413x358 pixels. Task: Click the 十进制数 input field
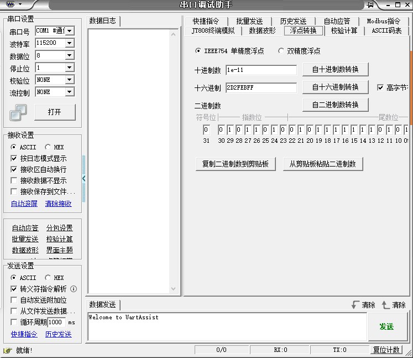[261, 70]
